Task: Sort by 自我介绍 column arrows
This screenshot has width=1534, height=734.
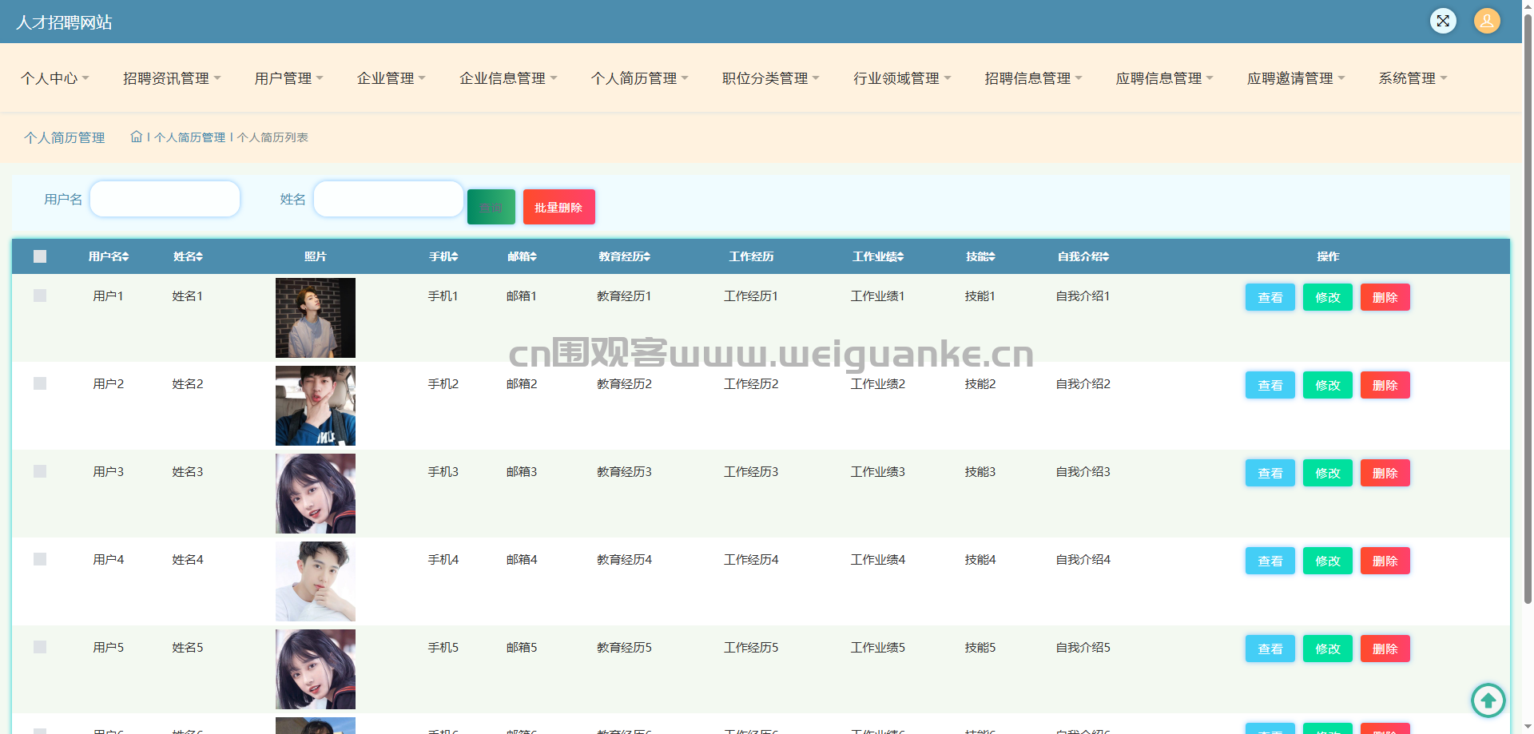Action: pyautogui.click(x=1106, y=256)
